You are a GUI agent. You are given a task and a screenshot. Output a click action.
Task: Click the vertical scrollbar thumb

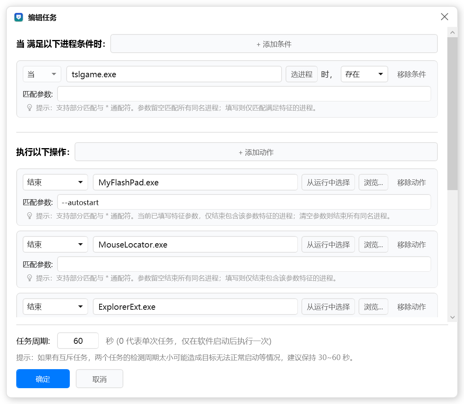452,114
